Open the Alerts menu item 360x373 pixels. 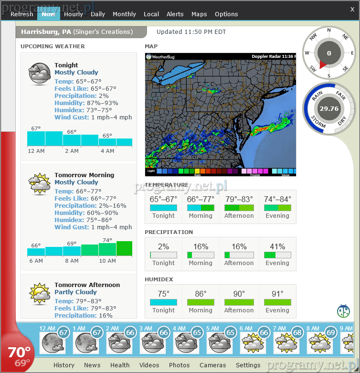pos(175,14)
